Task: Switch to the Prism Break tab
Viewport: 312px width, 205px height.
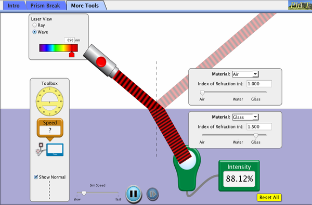Action: [45, 5]
